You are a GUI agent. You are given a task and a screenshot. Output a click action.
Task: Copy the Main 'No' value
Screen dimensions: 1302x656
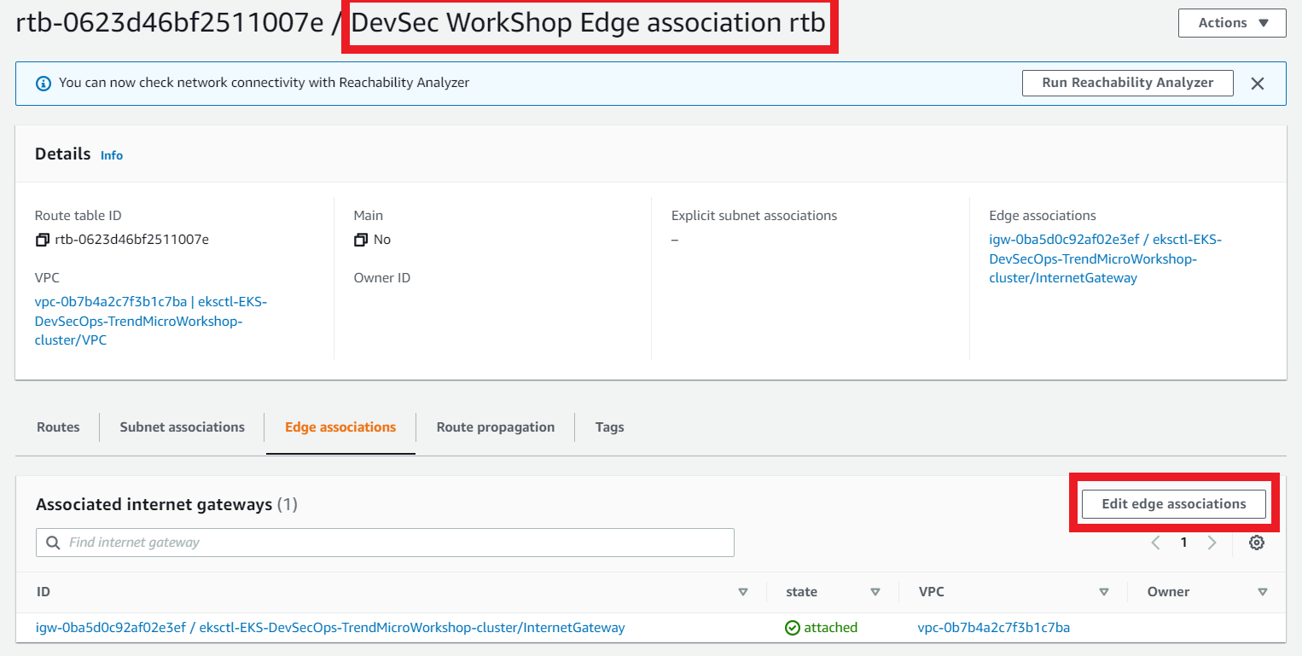[x=361, y=240]
